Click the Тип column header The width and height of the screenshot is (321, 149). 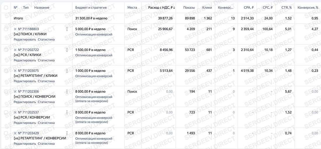(26, 8)
